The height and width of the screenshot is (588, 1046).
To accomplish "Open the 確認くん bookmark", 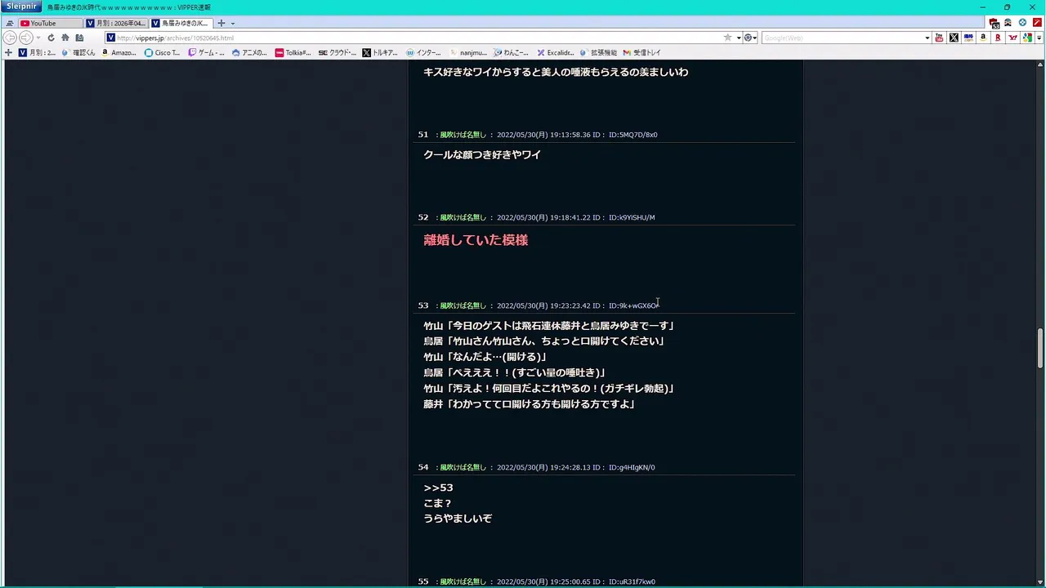I will point(78,52).
